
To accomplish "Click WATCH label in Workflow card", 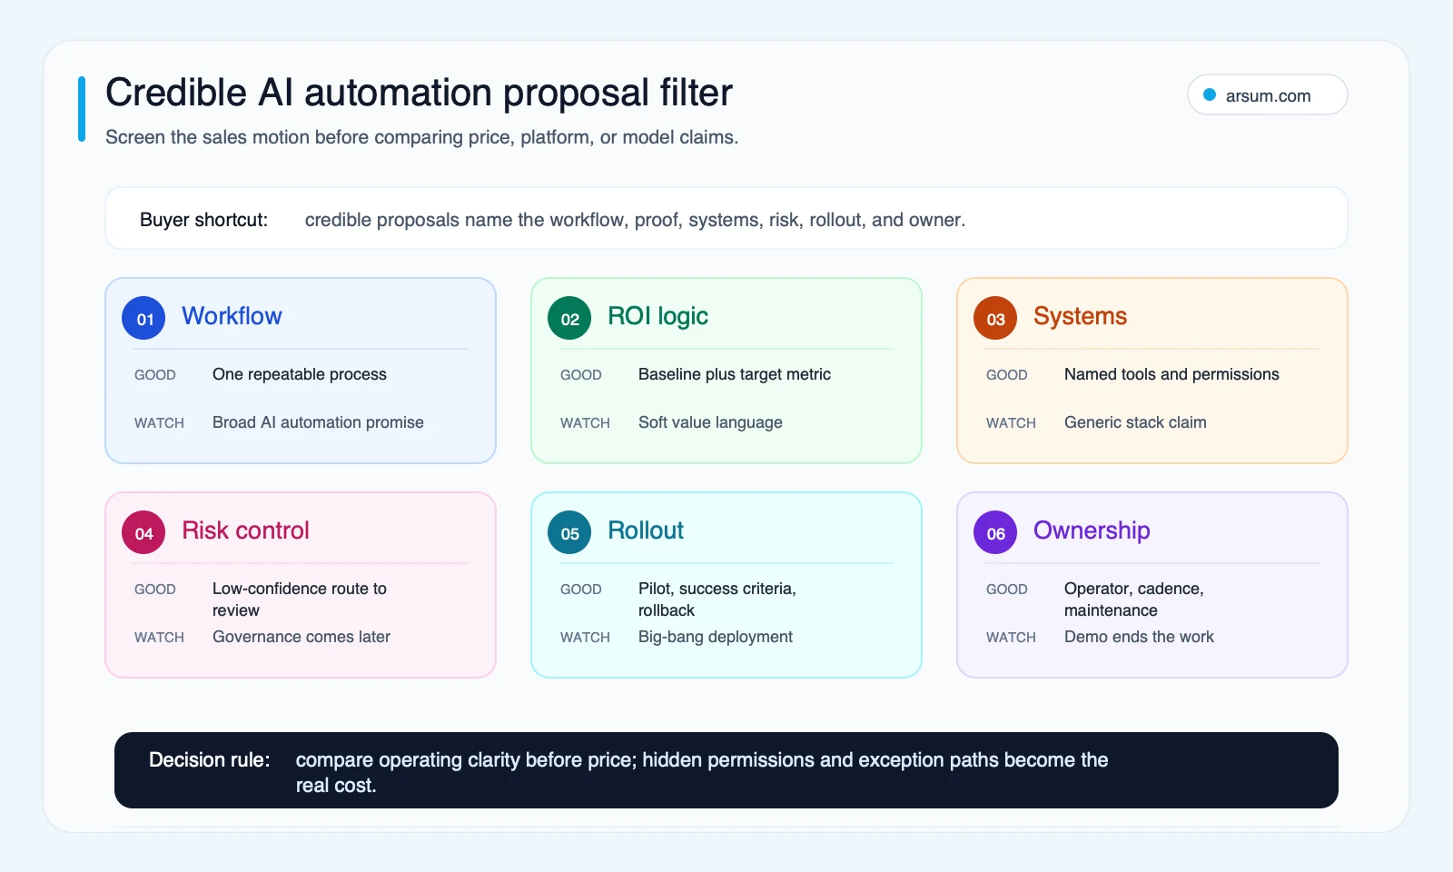I will [x=159, y=423].
